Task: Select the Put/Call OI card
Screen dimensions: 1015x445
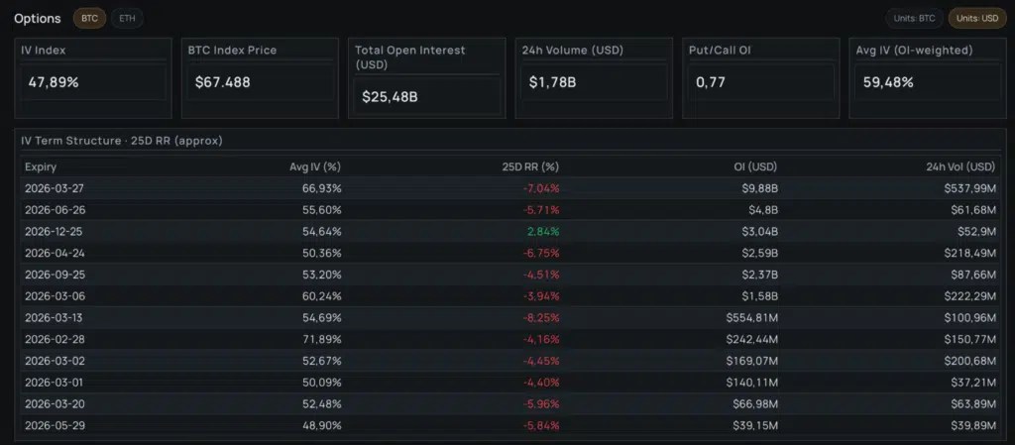Action: (760, 78)
